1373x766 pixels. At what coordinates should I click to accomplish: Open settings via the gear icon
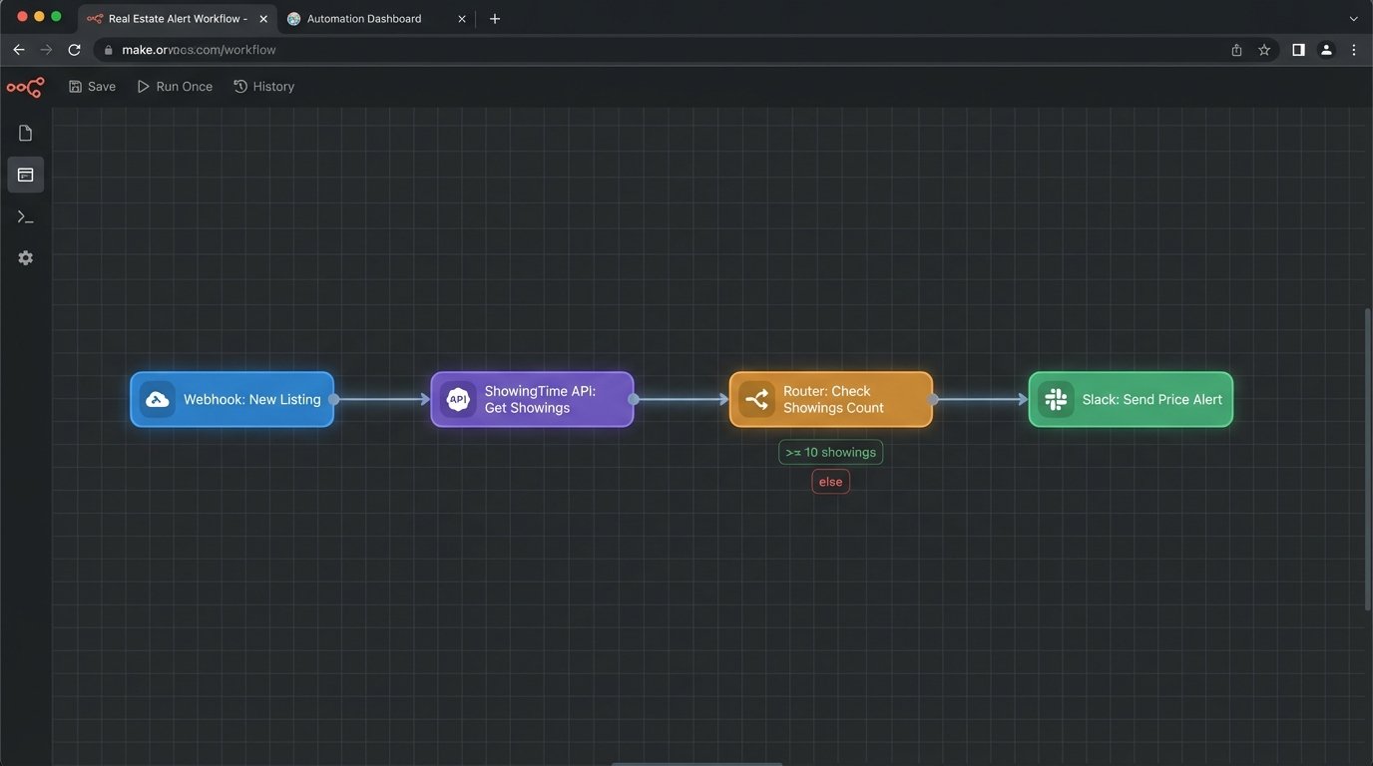tap(25, 257)
